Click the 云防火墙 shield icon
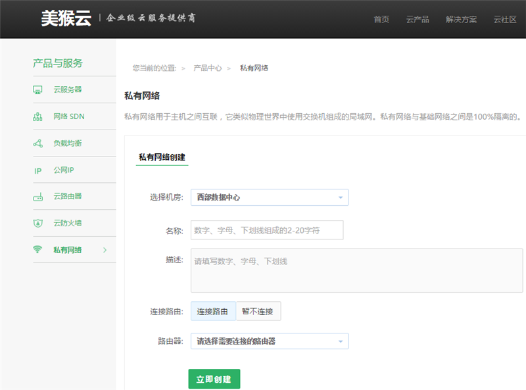 click(x=37, y=223)
